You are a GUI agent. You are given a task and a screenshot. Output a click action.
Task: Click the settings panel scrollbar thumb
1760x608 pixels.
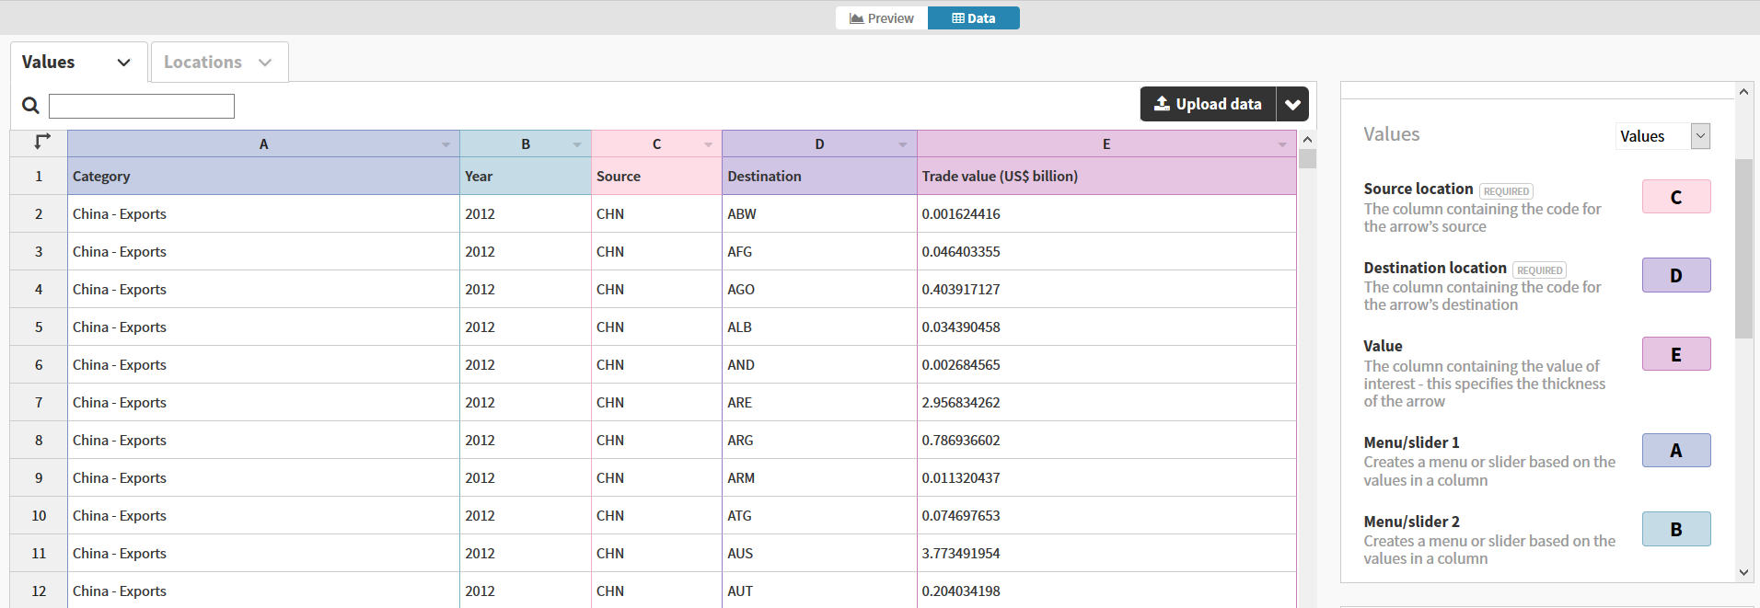point(1743,248)
